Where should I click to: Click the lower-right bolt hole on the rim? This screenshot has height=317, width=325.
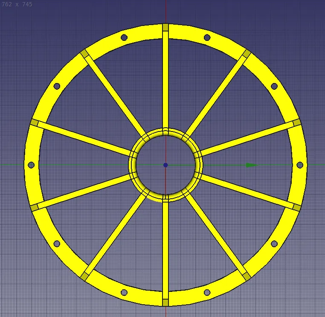274,243
